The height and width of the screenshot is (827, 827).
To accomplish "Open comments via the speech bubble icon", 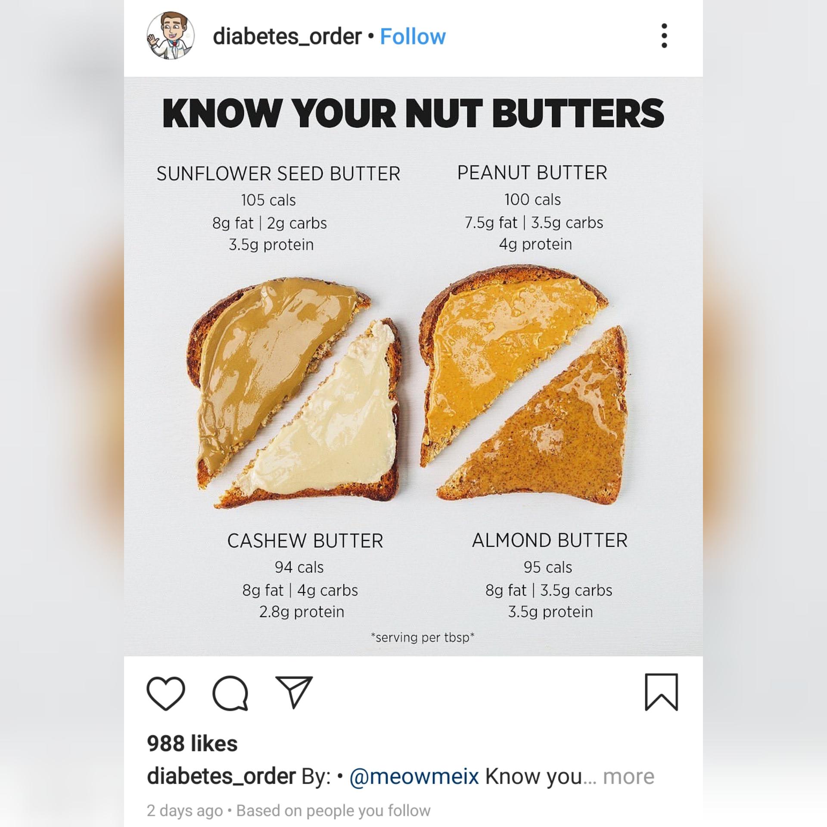I will point(230,693).
